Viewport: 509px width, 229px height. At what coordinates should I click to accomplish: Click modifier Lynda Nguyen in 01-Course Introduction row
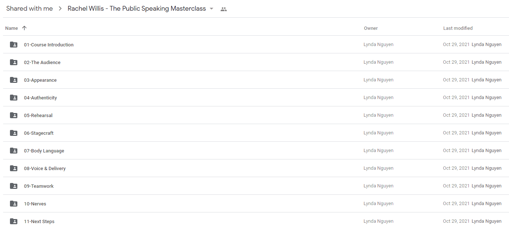pyautogui.click(x=486, y=45)
